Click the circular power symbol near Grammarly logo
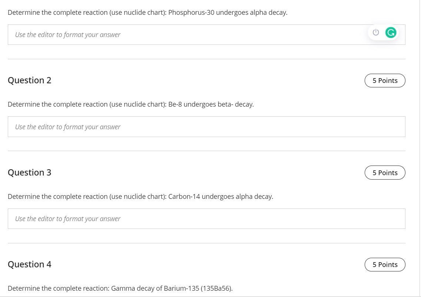The height and width of the screenshot is (297, 421). 375,33
